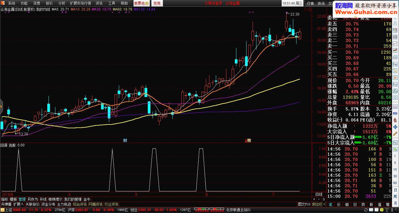Select the 势 tab in side panel
Viewport: 399px width, 213px height.
tap(363, 205)
